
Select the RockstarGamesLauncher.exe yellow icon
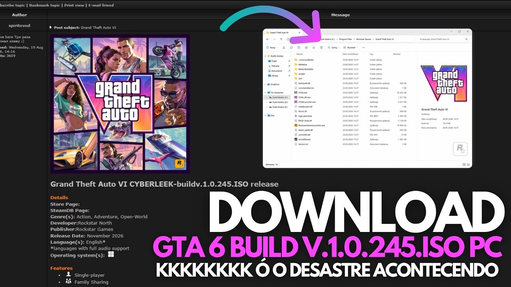(296, 125)
